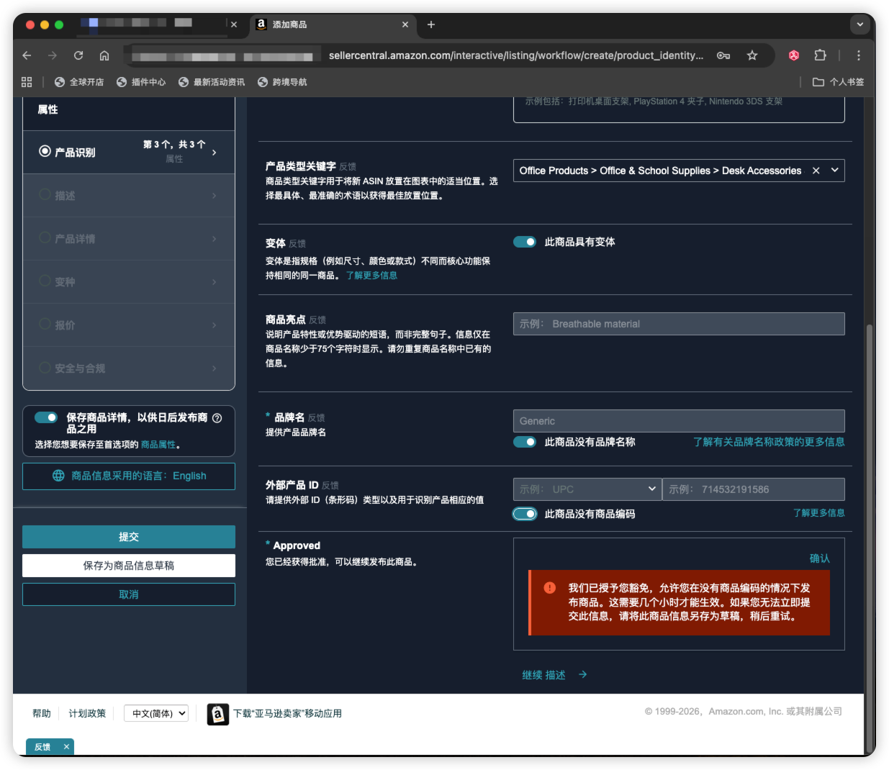
Task: Go back with the browser back arrow
Action: [x=27, y=55]
